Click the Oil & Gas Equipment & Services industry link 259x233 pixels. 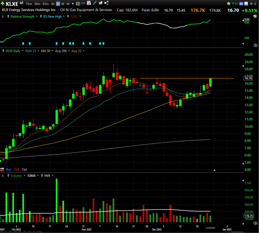[86, 10]
